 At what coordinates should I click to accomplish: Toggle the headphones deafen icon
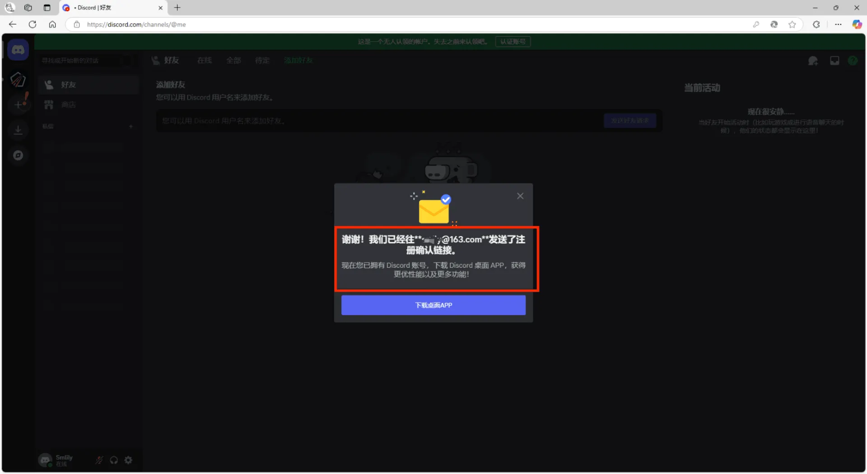coord(114,460)
